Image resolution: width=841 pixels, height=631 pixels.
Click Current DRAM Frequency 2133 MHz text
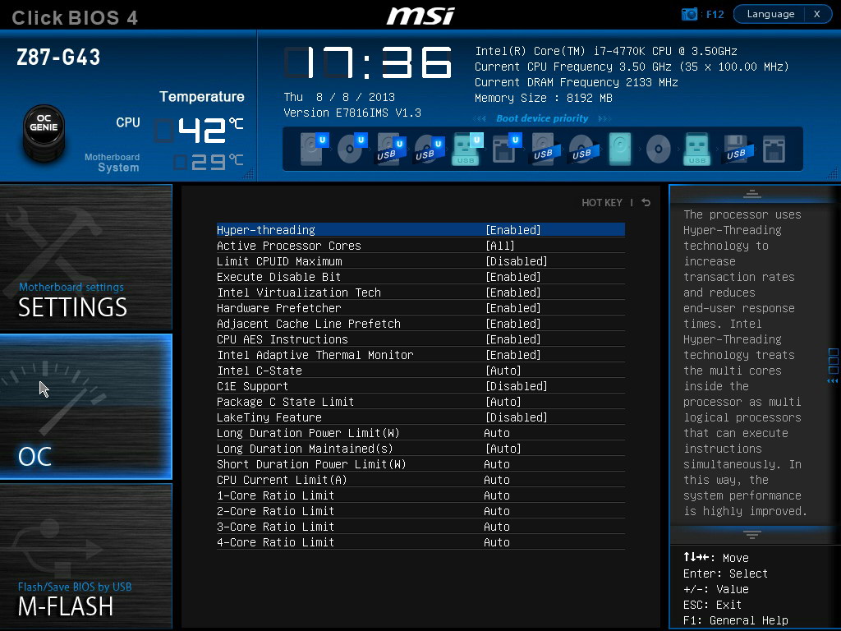click(x=576, y=82)
